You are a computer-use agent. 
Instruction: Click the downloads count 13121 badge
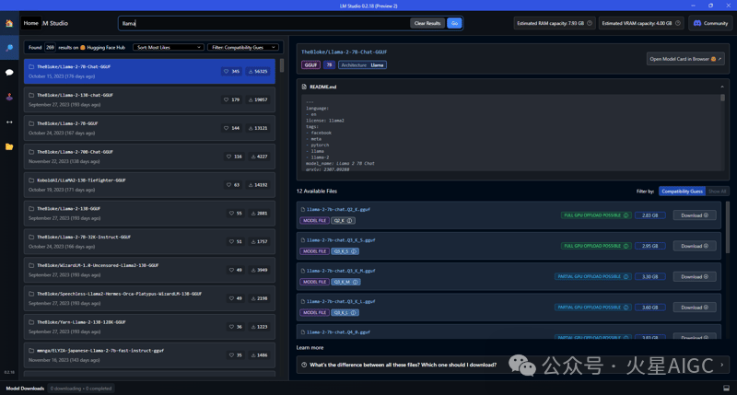[x=258, y=128]
